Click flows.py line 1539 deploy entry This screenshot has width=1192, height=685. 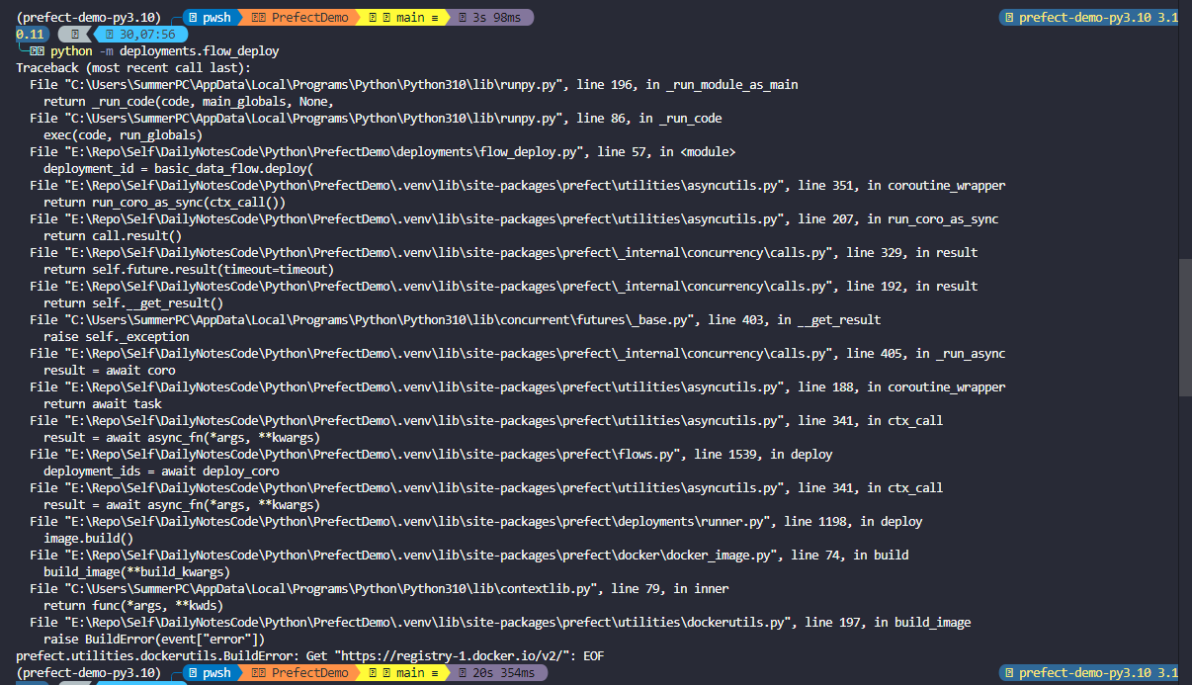[431, 454]
